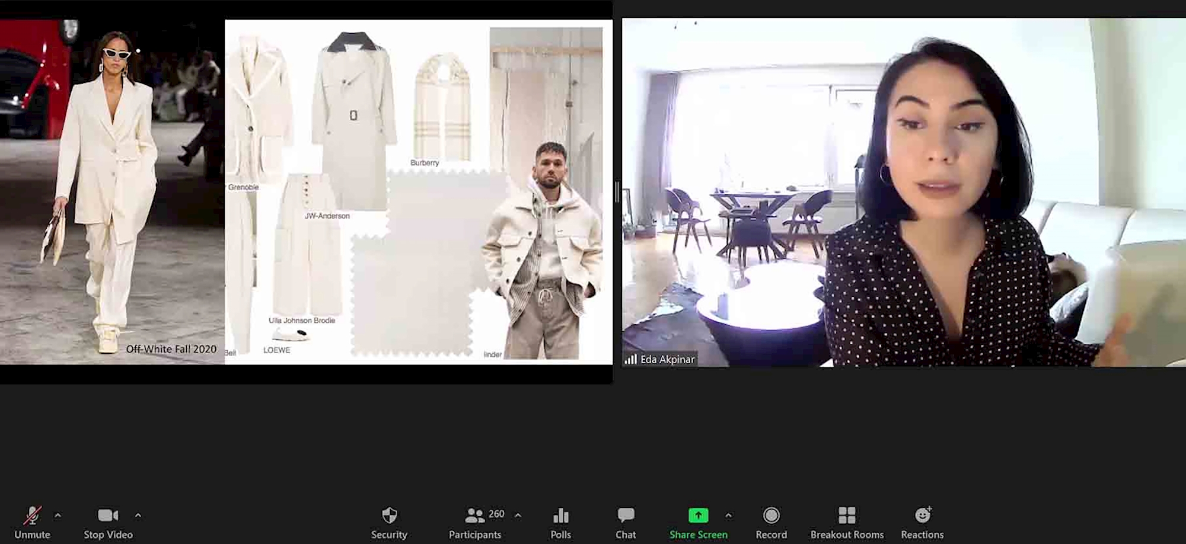Viewport: 1186px width, 544px height.
Task: Open the Breakout Rooms grid icon
Action: click(x=847, y=516)
